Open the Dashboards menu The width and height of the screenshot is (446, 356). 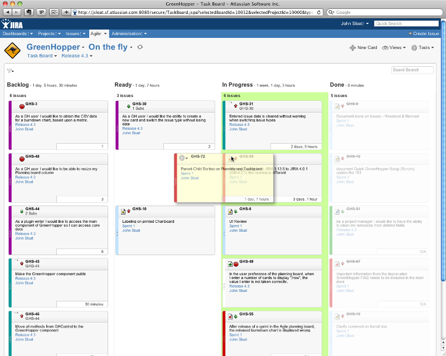pos(18,33)
